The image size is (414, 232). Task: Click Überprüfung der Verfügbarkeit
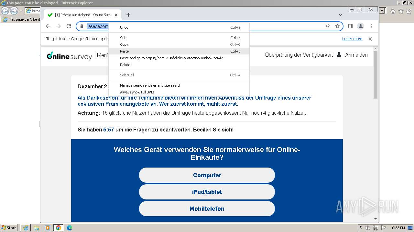click(299, 55)
